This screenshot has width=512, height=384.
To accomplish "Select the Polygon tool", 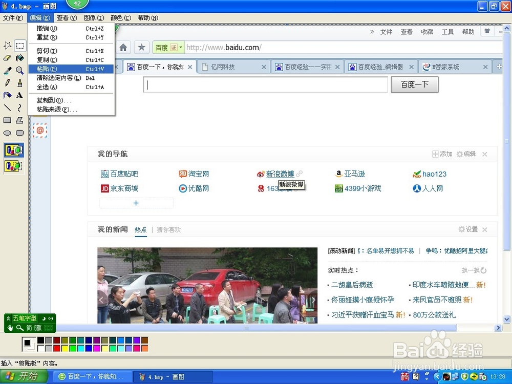I will tap(20, 120).
